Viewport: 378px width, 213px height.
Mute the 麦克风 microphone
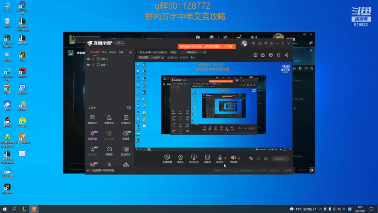coord(220,159)
